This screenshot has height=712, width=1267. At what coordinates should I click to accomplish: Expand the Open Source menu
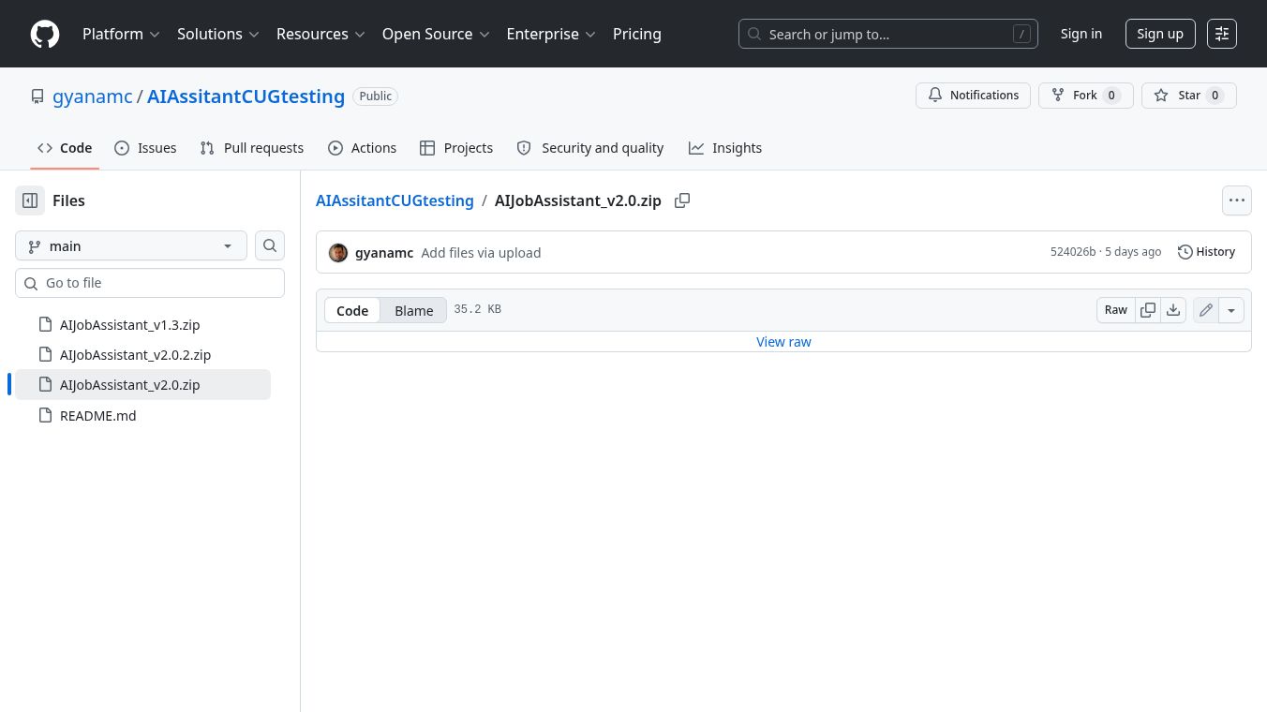(436, 34)
